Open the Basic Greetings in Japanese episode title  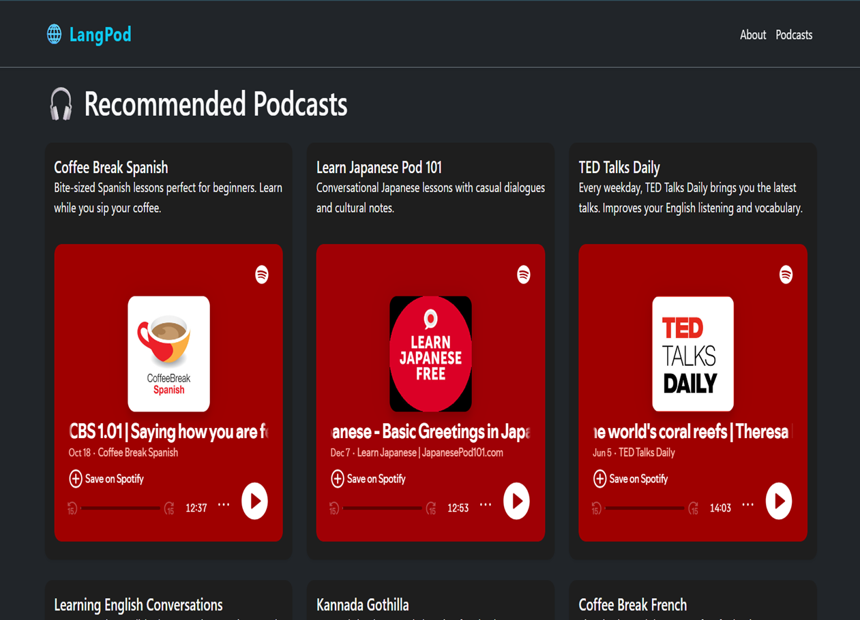coord(430,431)
